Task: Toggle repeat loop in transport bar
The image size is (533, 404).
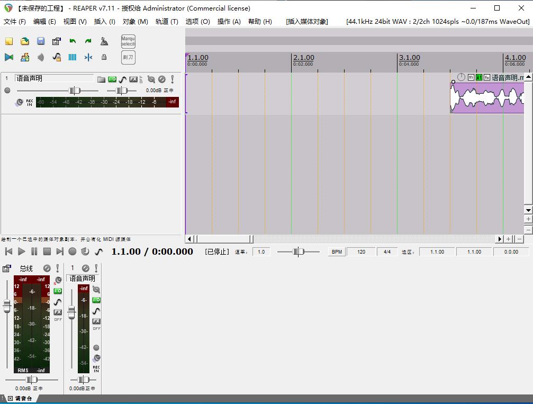Action: tap(85, 252)
